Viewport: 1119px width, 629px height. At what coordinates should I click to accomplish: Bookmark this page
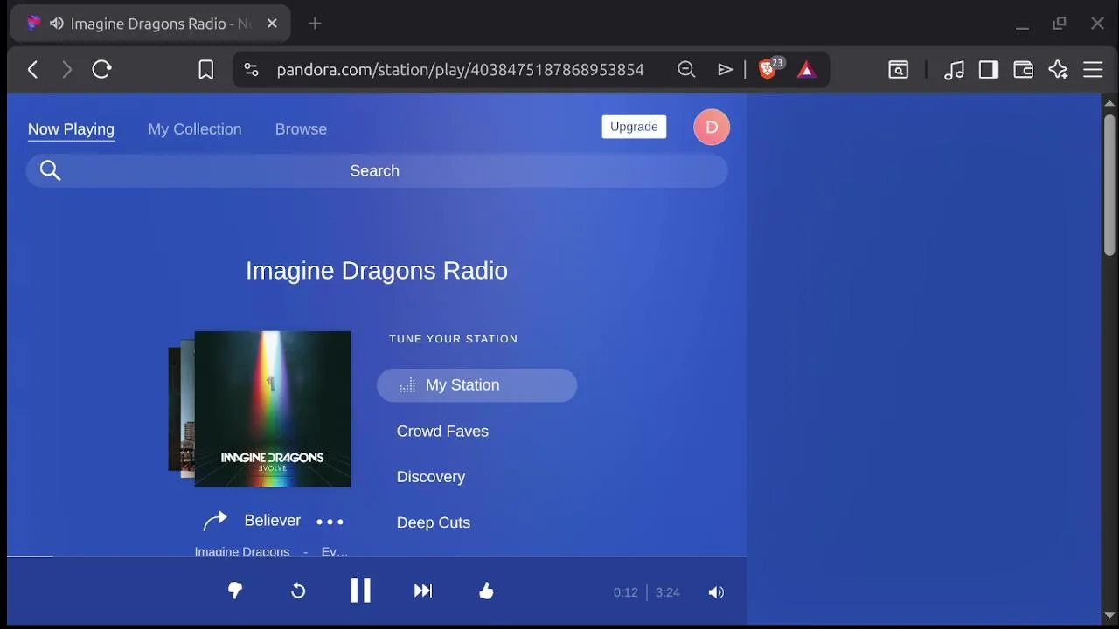[x=205, y=70]
